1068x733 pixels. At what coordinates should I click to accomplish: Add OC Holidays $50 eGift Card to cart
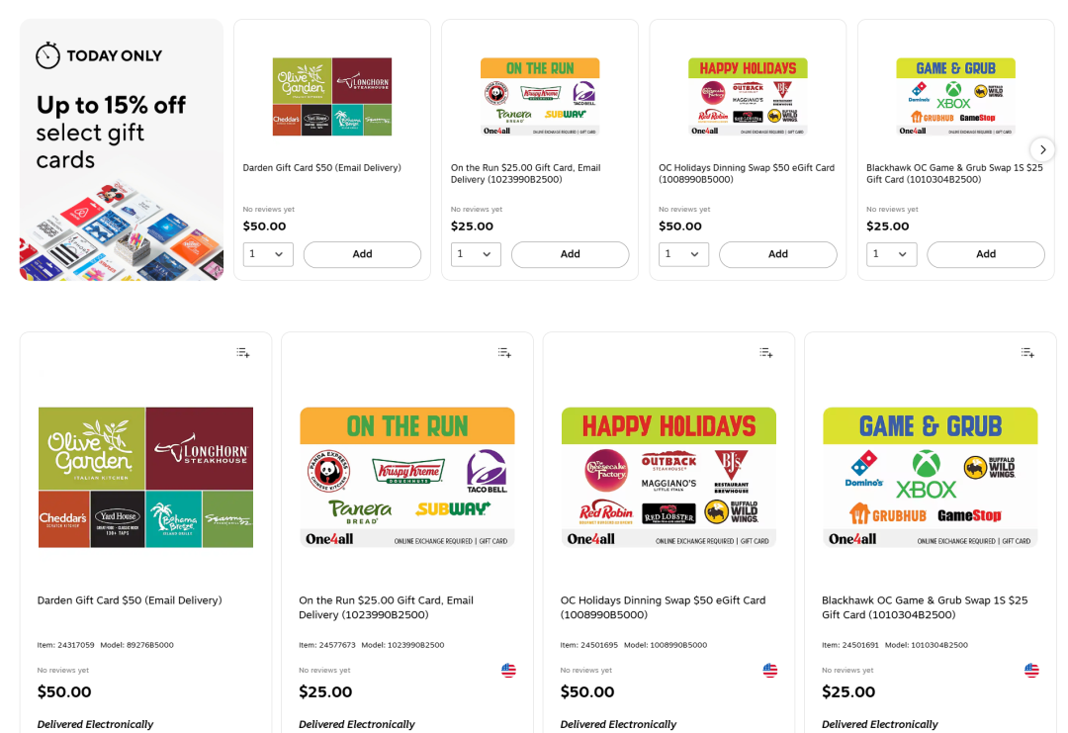778,254
